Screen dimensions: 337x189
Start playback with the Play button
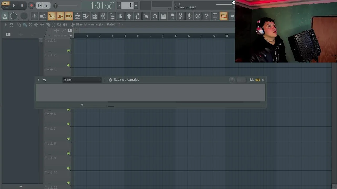click(14, 6)
